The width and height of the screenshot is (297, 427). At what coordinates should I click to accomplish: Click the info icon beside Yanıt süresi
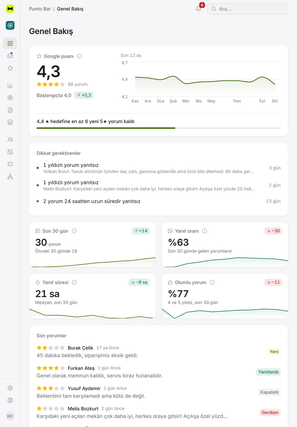pyautogui.click(x=74, y=282)
